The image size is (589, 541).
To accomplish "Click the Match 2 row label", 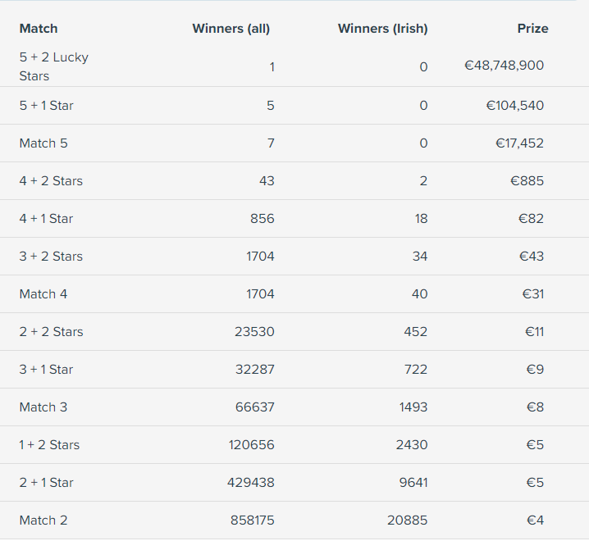I will pos(43,521).
